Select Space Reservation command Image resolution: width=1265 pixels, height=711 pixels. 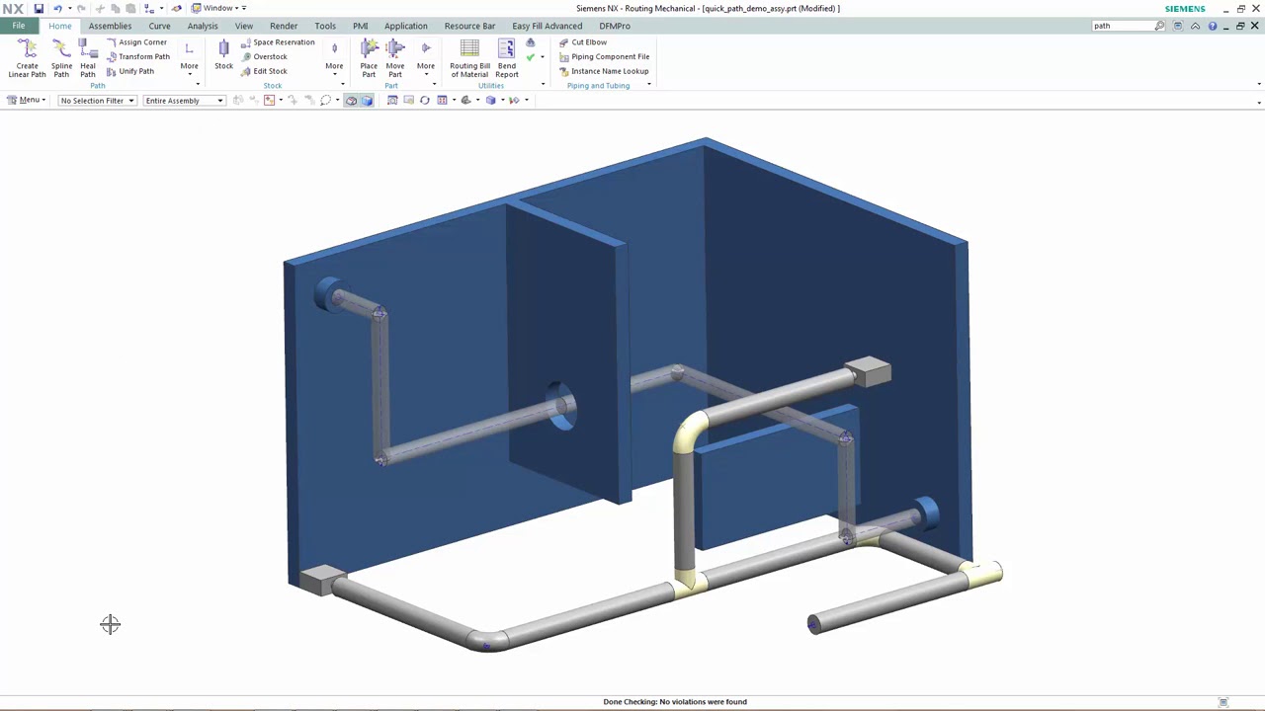278,42
